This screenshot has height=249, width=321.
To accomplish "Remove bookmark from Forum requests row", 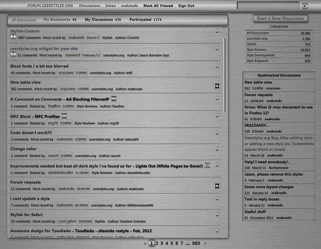I will tap(217, 186).
